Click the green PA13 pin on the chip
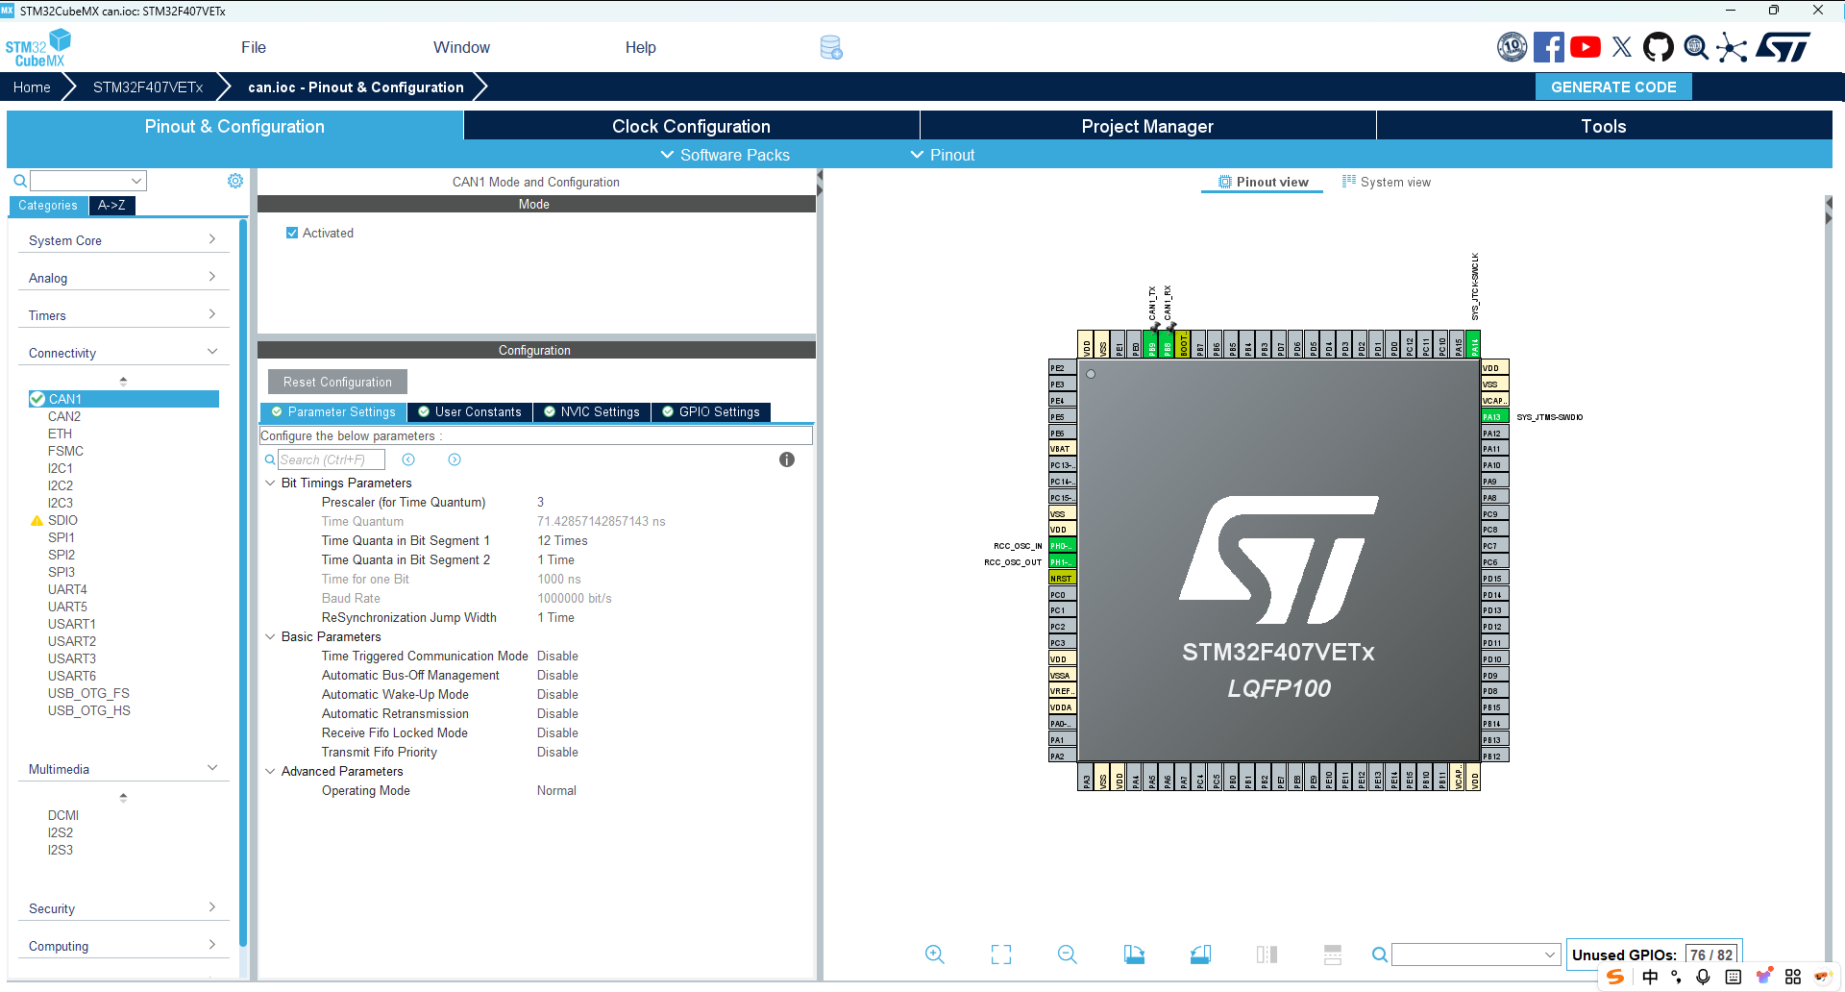Screen dimensions: 1845x992 tap(1494, 417)
